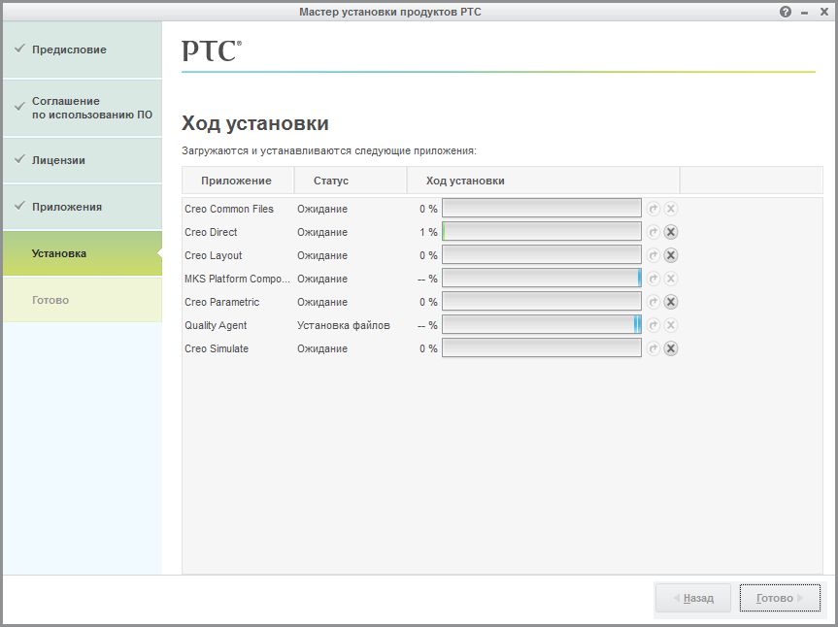Click the Установка файлов status text
Image resolution: width=838 pixels, height=627 pixels.
(x=344, y=325)
